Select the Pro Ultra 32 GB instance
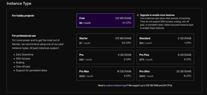 165,74
